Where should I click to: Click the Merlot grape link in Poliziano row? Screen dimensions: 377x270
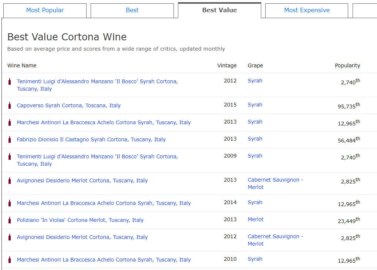pyautogui.click(x=256, y=219)
